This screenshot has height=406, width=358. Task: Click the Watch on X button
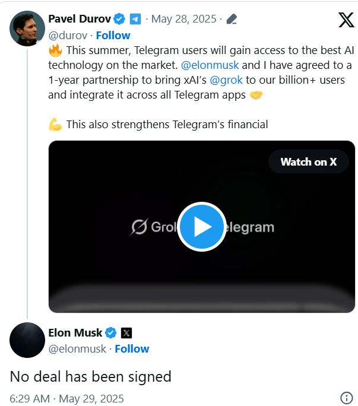tap(309, 162)
